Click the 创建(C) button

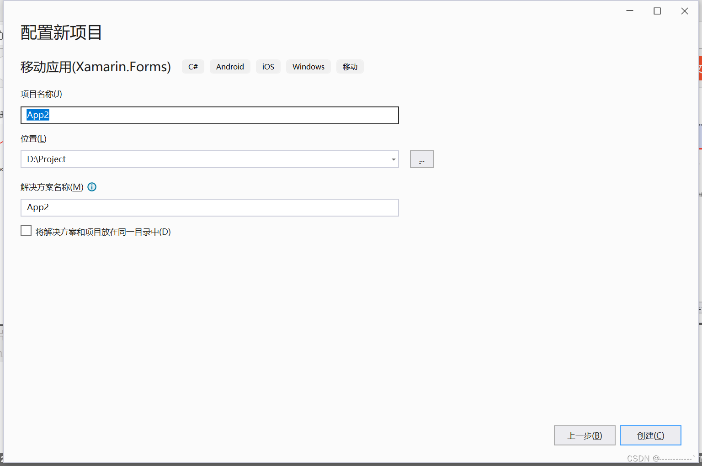(650, 435)
